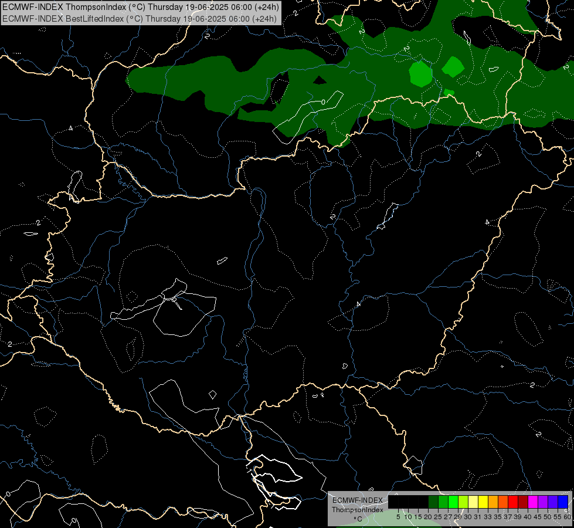This screenshot has width=574, height=528.
Task: Click the legend tick value 29
Action: [458, 517]
